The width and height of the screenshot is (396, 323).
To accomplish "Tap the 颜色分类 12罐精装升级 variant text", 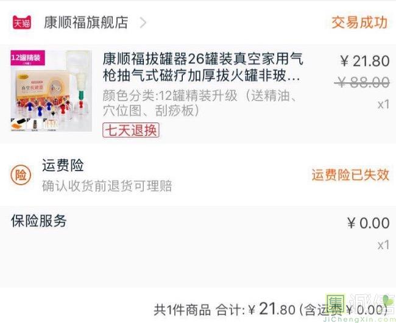I will point(199,103).
